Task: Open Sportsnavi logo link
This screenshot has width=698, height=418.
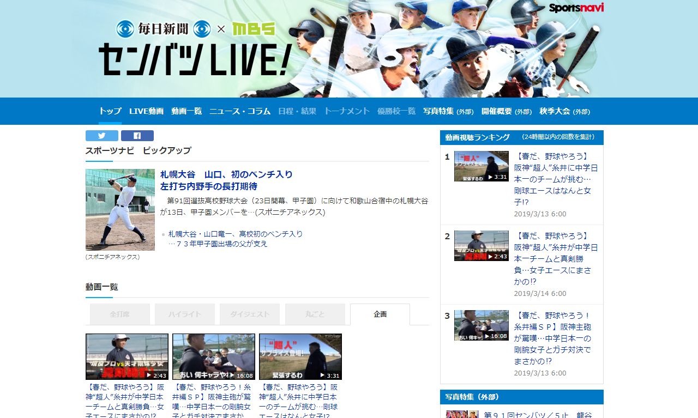Action: point(576,8)
